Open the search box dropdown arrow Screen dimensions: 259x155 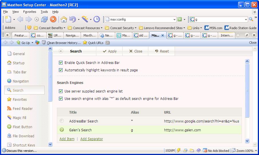246,19
